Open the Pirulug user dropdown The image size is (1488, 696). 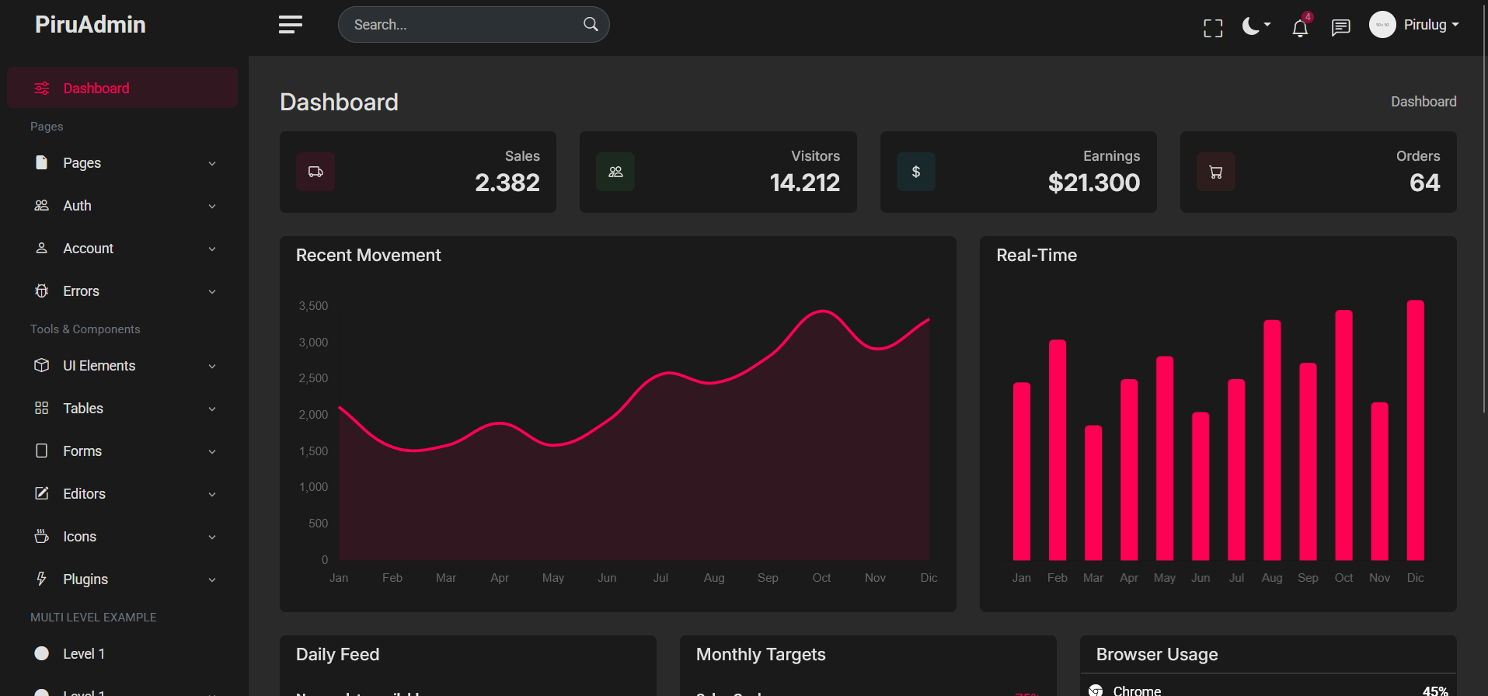click(1431, 25)
